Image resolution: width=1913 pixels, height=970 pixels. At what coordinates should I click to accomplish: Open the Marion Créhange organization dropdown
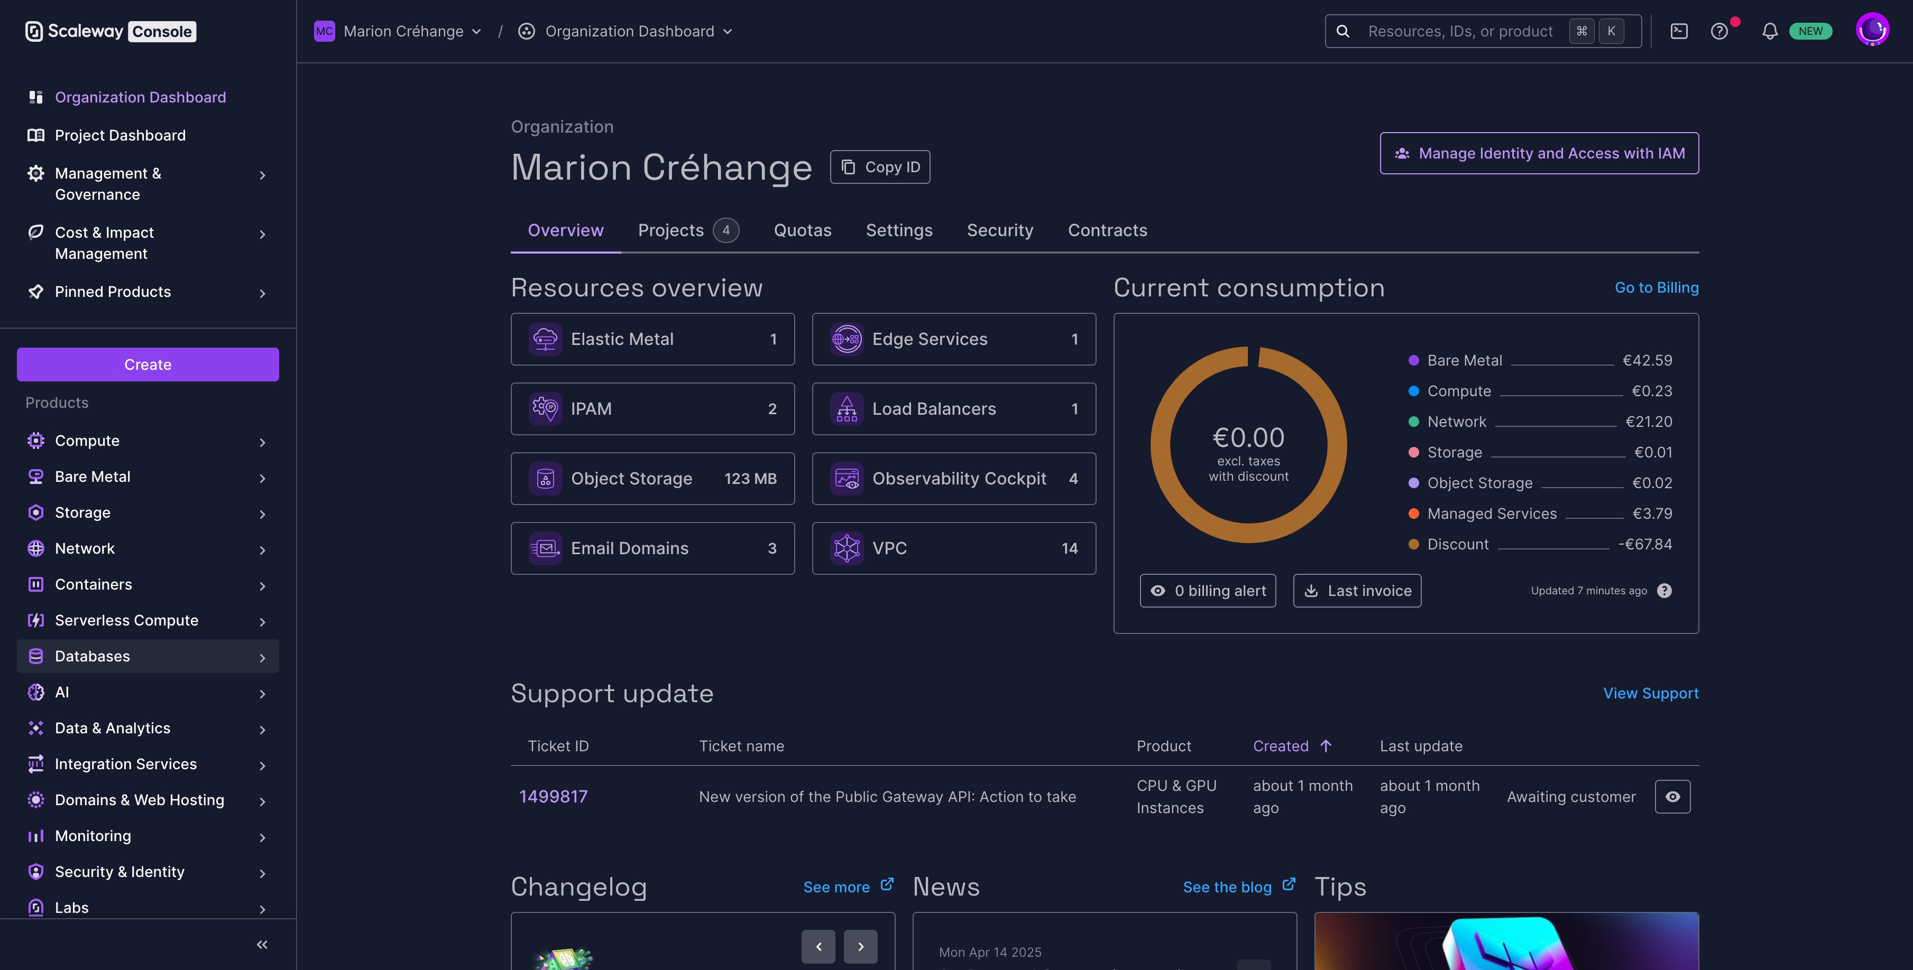point(398,31)
